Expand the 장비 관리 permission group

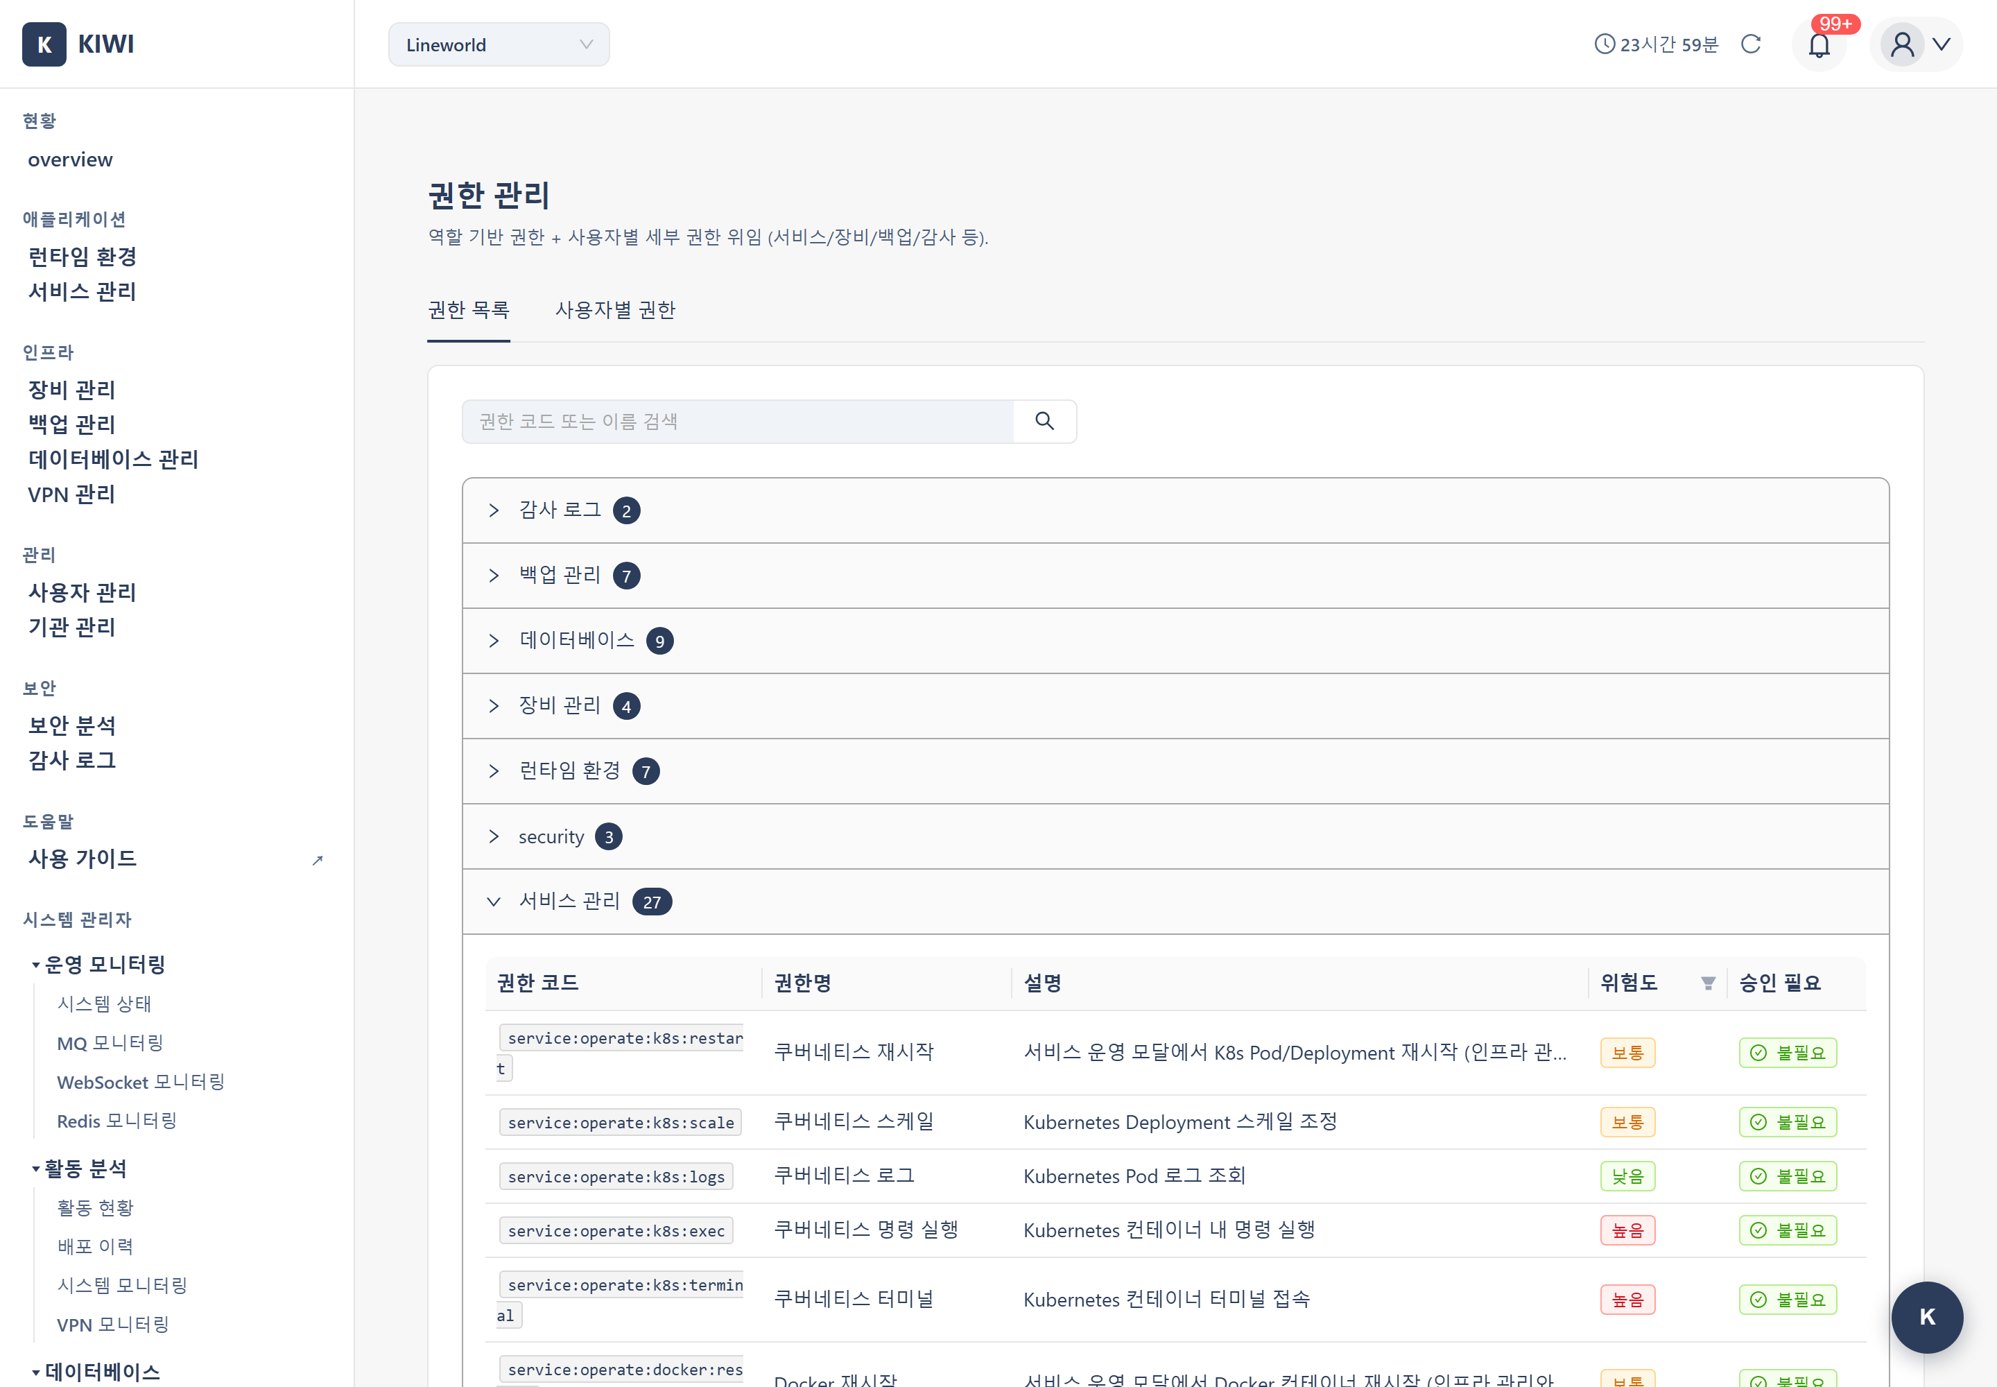tap(1176, 706)
